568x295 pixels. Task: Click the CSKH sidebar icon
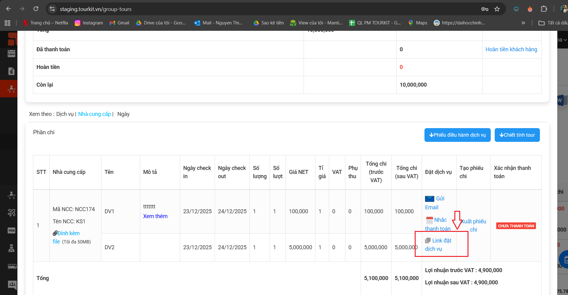click(x=11, y=54)
